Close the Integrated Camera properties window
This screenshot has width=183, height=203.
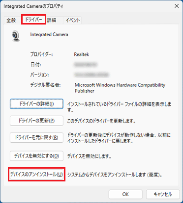177,6
